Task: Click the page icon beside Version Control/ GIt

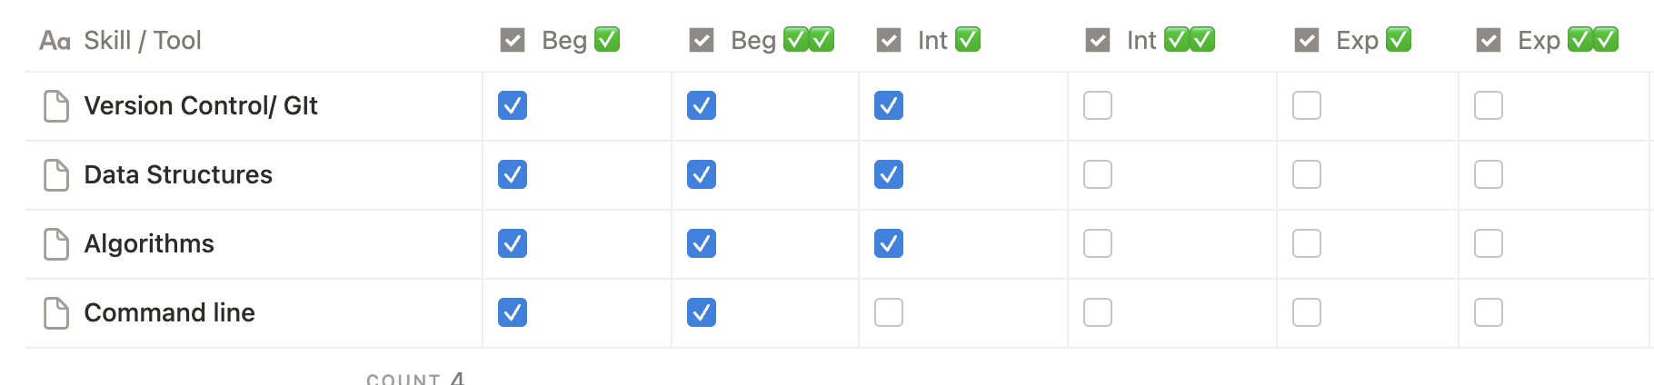Action: click(56, 106)
